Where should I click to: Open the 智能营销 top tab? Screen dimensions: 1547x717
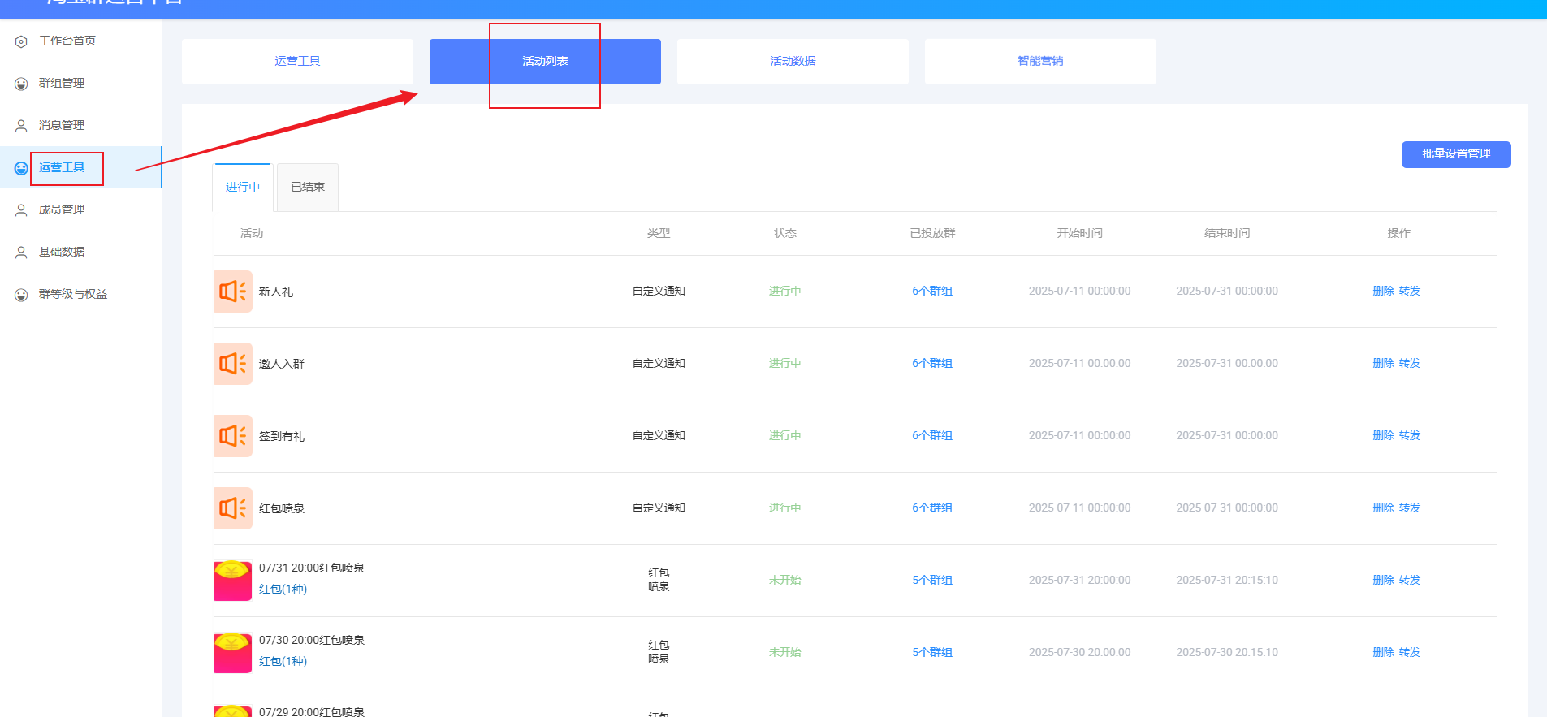pos(1040,62)
